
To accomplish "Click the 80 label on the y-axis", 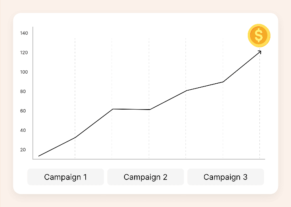I will (x=23, y=91).
